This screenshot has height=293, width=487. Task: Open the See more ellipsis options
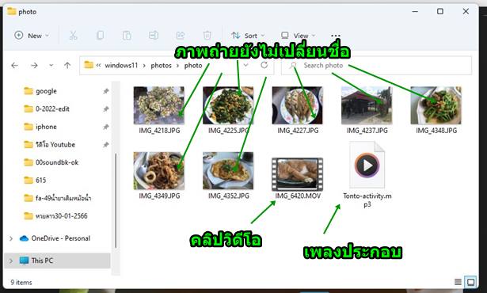click(336, 36)
